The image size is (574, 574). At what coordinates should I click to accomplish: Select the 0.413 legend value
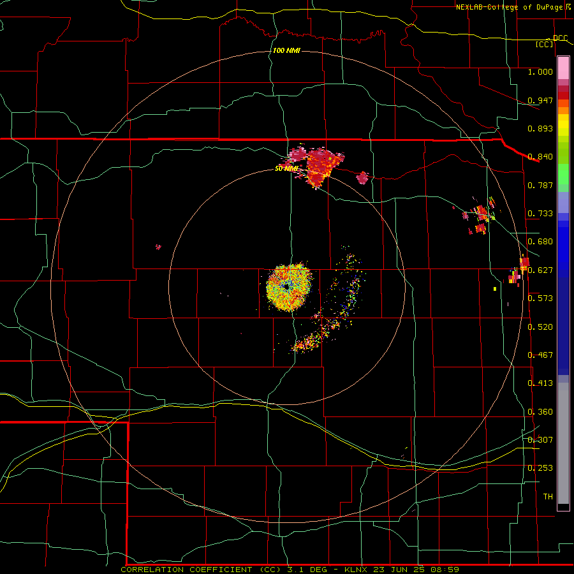coord(540,383)
